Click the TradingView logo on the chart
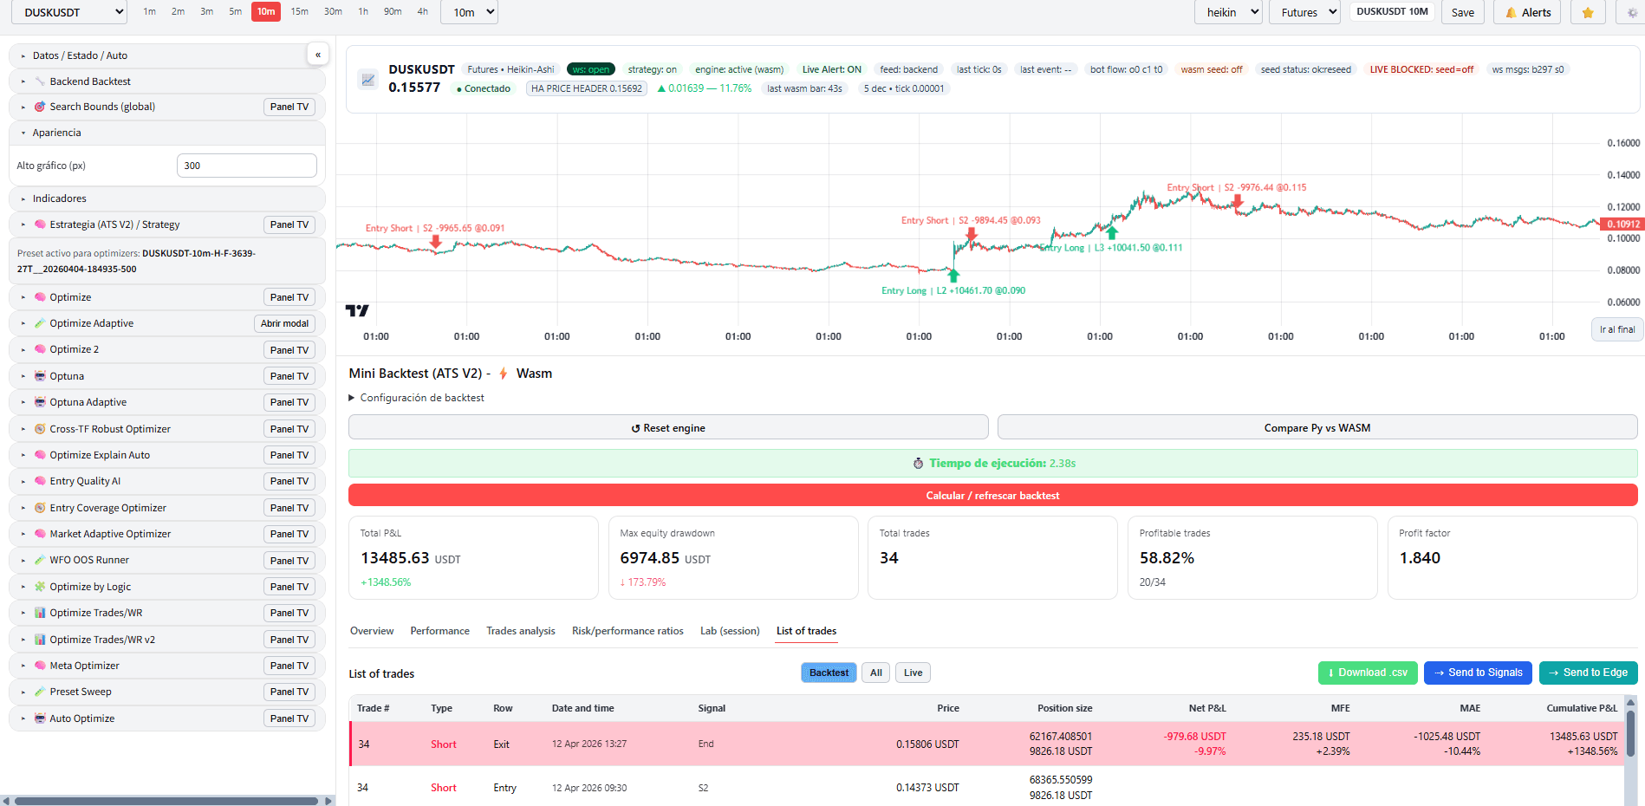The height and width of the screenshot is (806, 1645). tap(359, 310)
